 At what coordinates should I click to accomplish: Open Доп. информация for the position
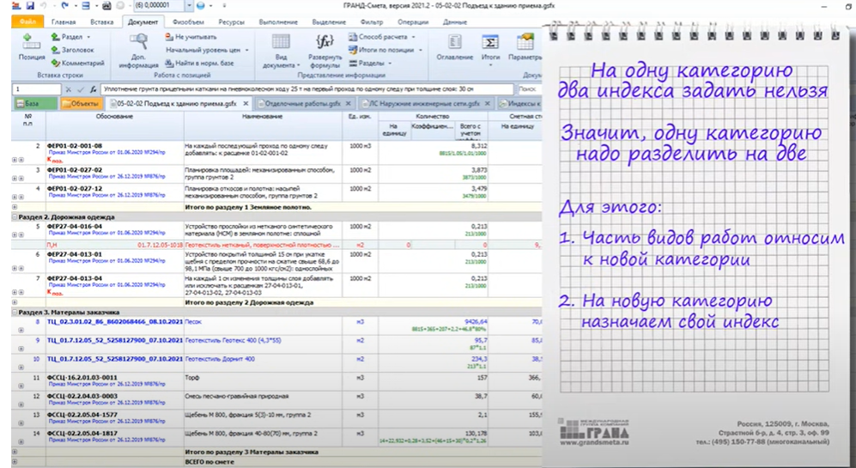[x=138, y=51]
